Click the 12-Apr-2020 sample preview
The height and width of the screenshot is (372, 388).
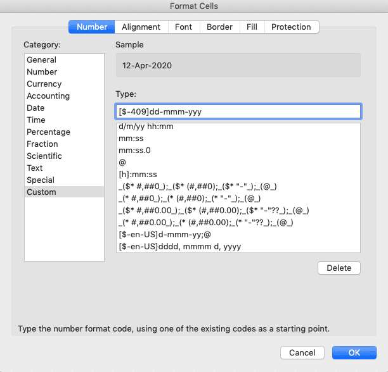click(x=238, y=65)
